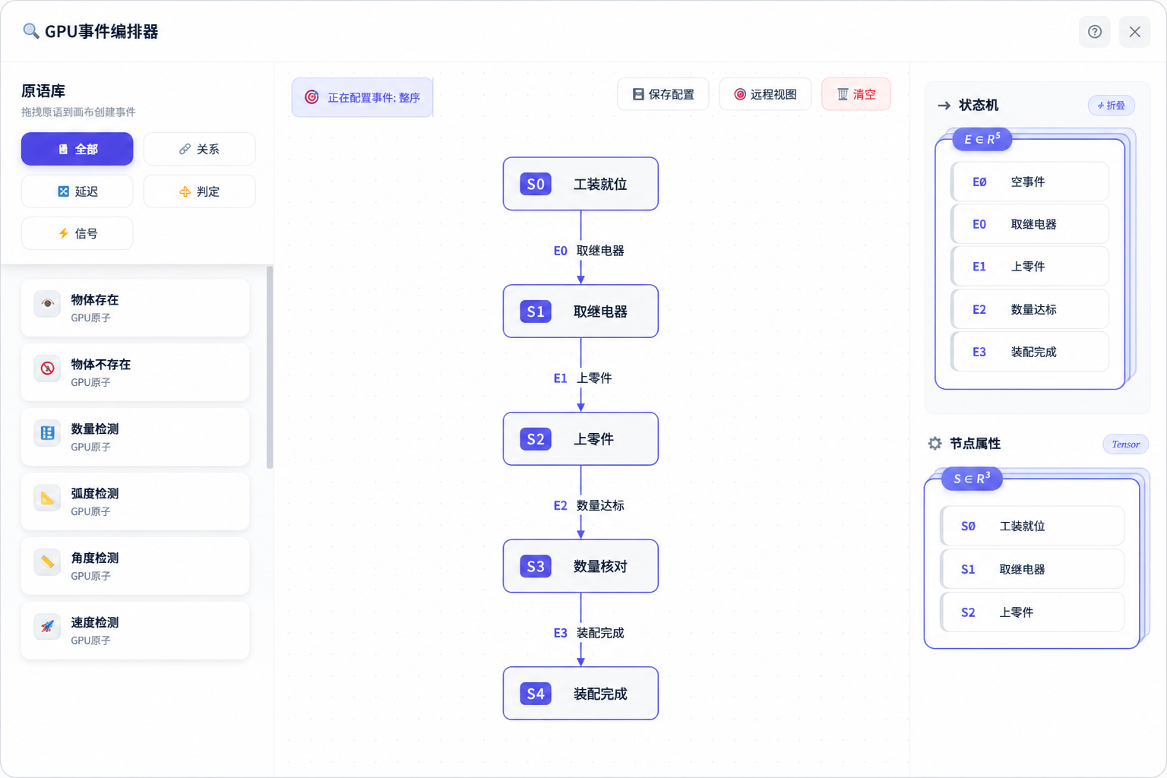
Task: Select E1 上零件 in the state machine list
Action: click(1029, 267)
